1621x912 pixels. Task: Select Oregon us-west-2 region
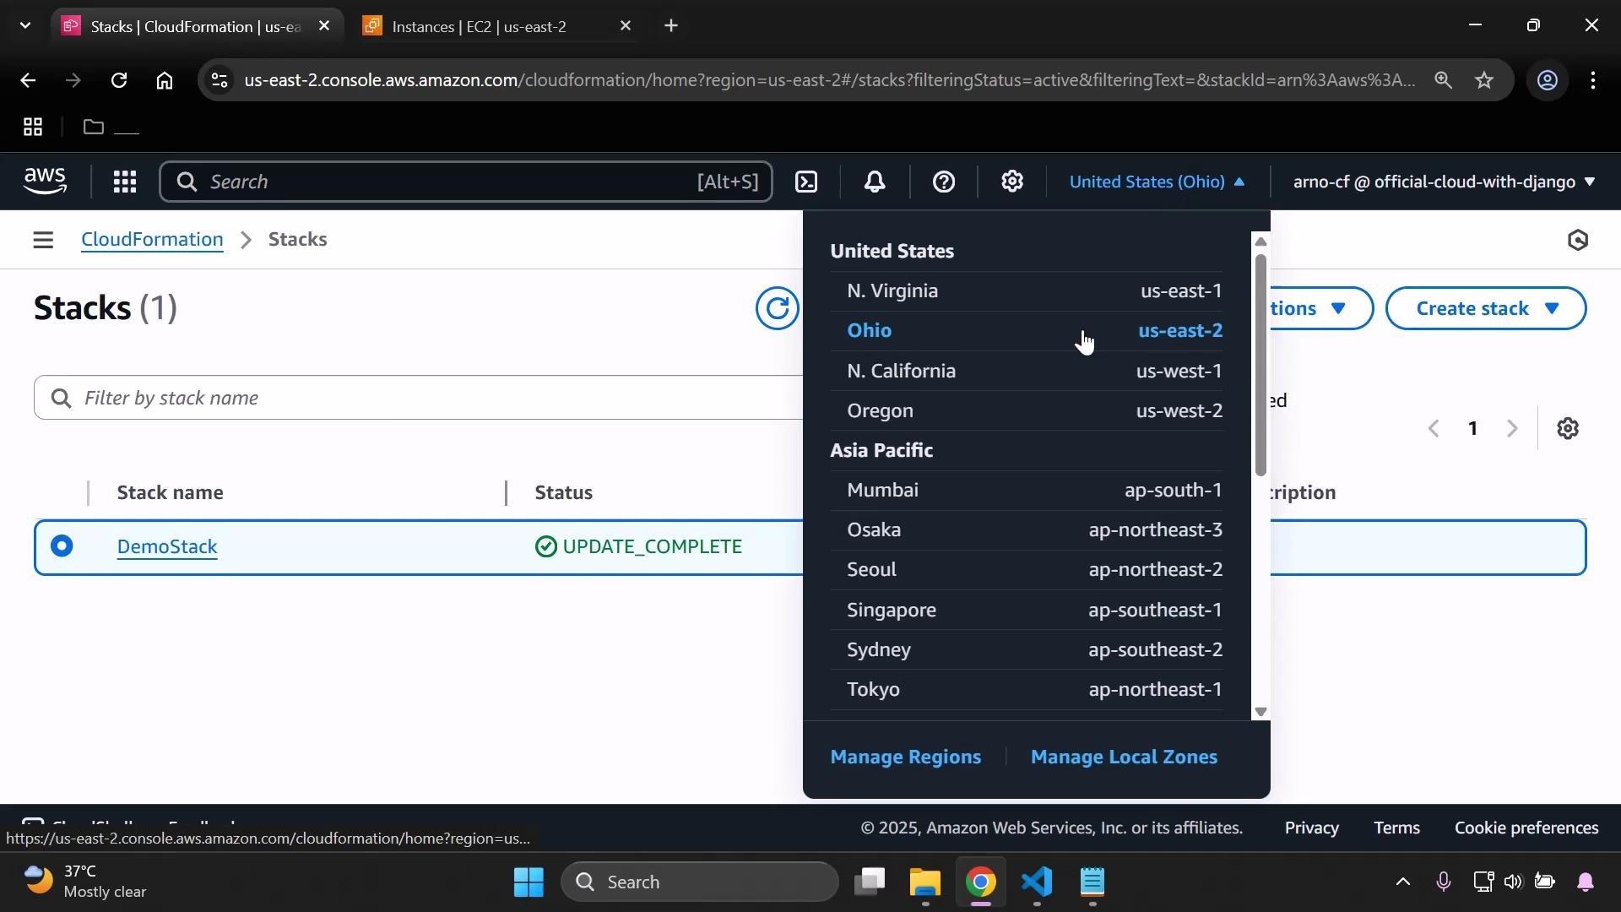(x=1027, y=411)
